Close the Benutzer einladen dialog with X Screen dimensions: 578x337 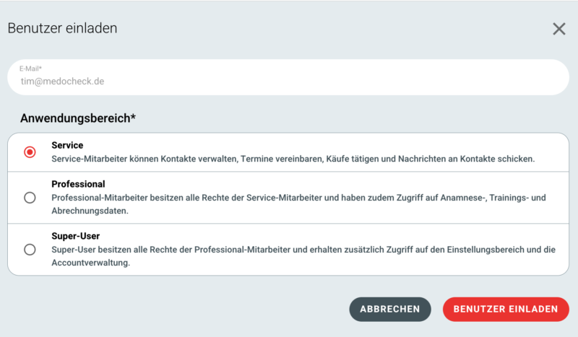(558, 29)
